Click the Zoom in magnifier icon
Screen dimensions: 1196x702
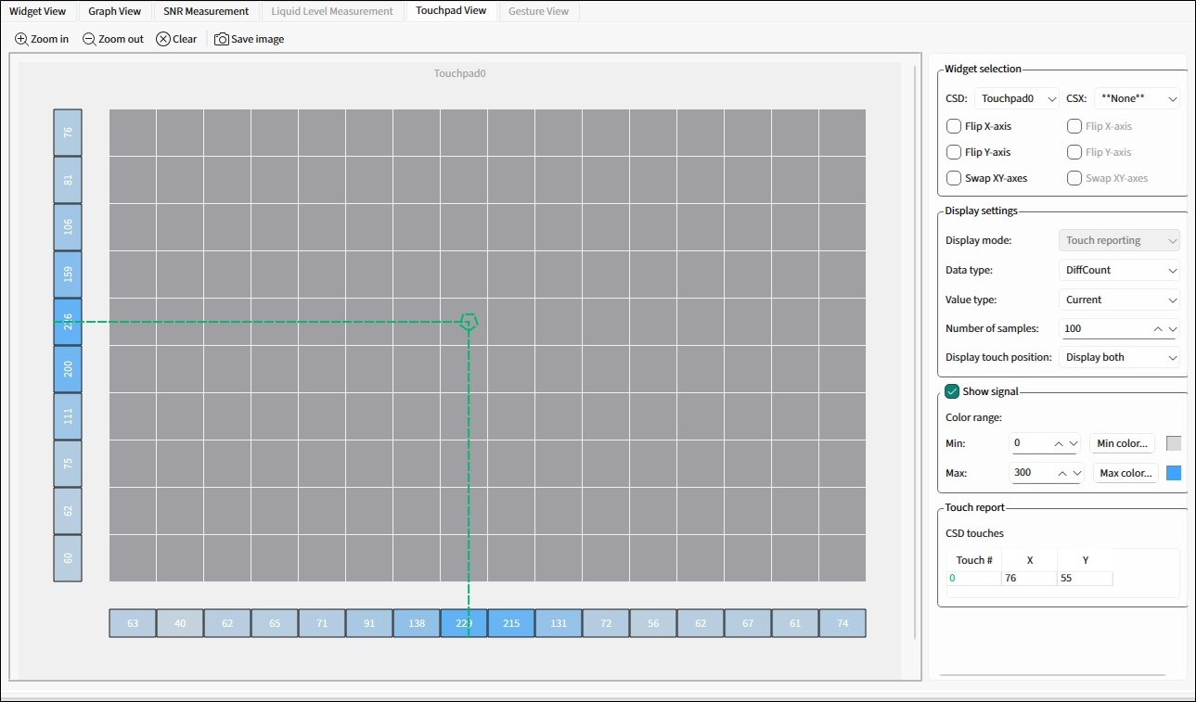tap(21, 39)
